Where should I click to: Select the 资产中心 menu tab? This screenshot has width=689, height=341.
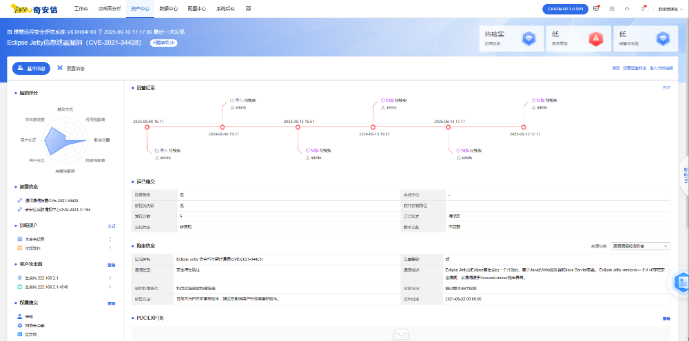coord(140,9)
